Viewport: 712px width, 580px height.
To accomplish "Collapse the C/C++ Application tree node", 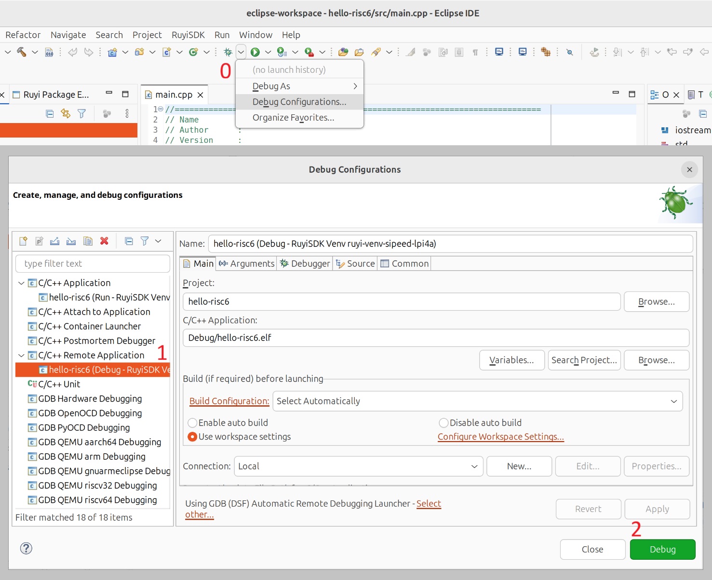I will pos(21,283).
